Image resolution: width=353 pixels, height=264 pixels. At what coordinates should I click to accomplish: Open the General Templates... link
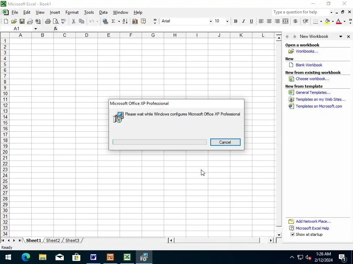pos(313,92)
